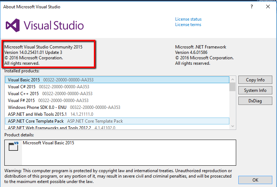Click the Microsoft Visual Studio Community 2015 text
The image size is (277, 187).
pyautogui.click(x=43, y=47)
